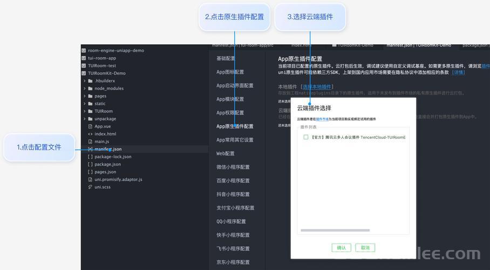Switch to manifest.json | tui-room-app/src tab
The width and height of the screenshot is (490, 270).
point(243,46)
